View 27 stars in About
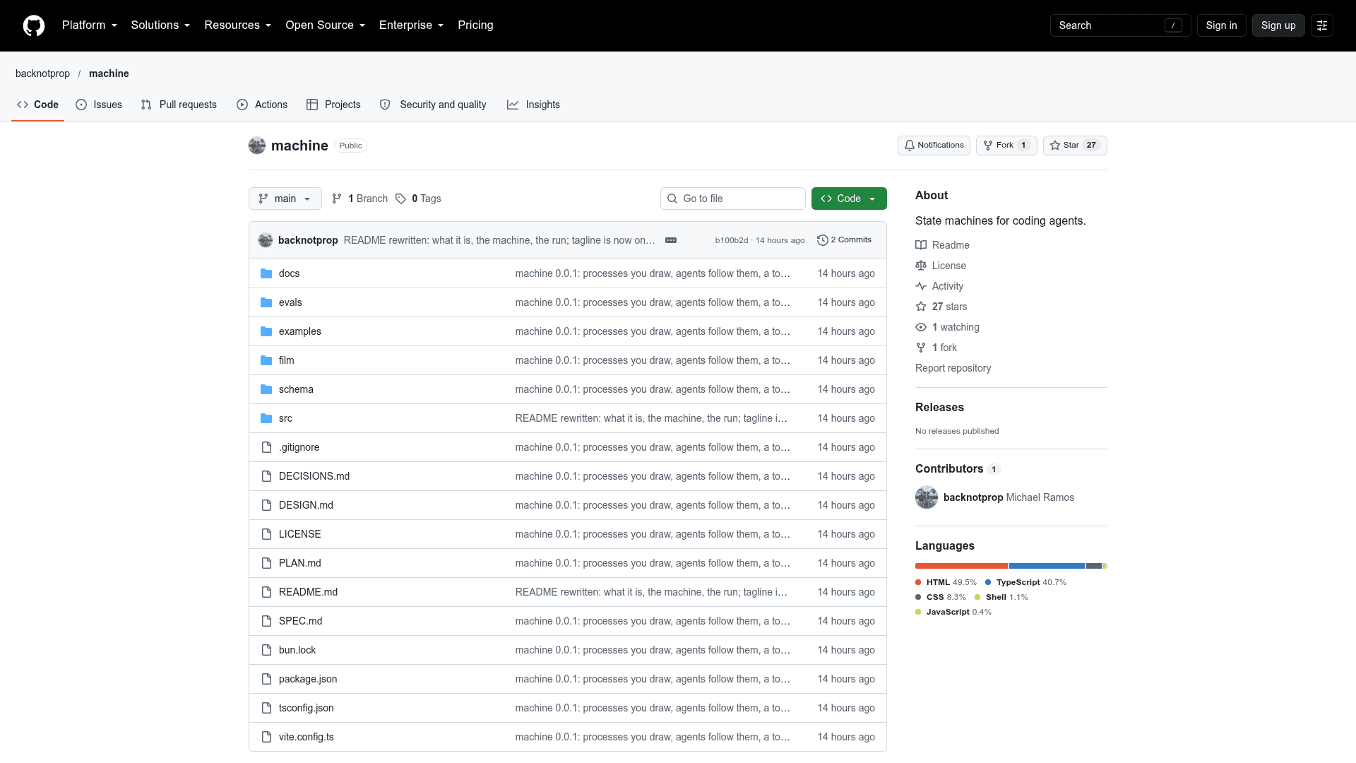Viewport: 1356px width, 763px height. pos(941,307)
